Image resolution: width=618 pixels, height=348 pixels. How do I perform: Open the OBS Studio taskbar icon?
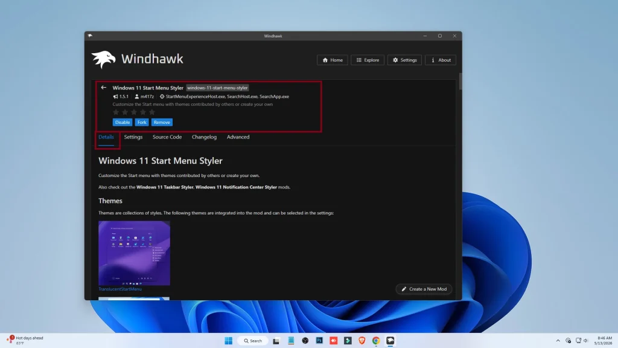tap(305, 341)
